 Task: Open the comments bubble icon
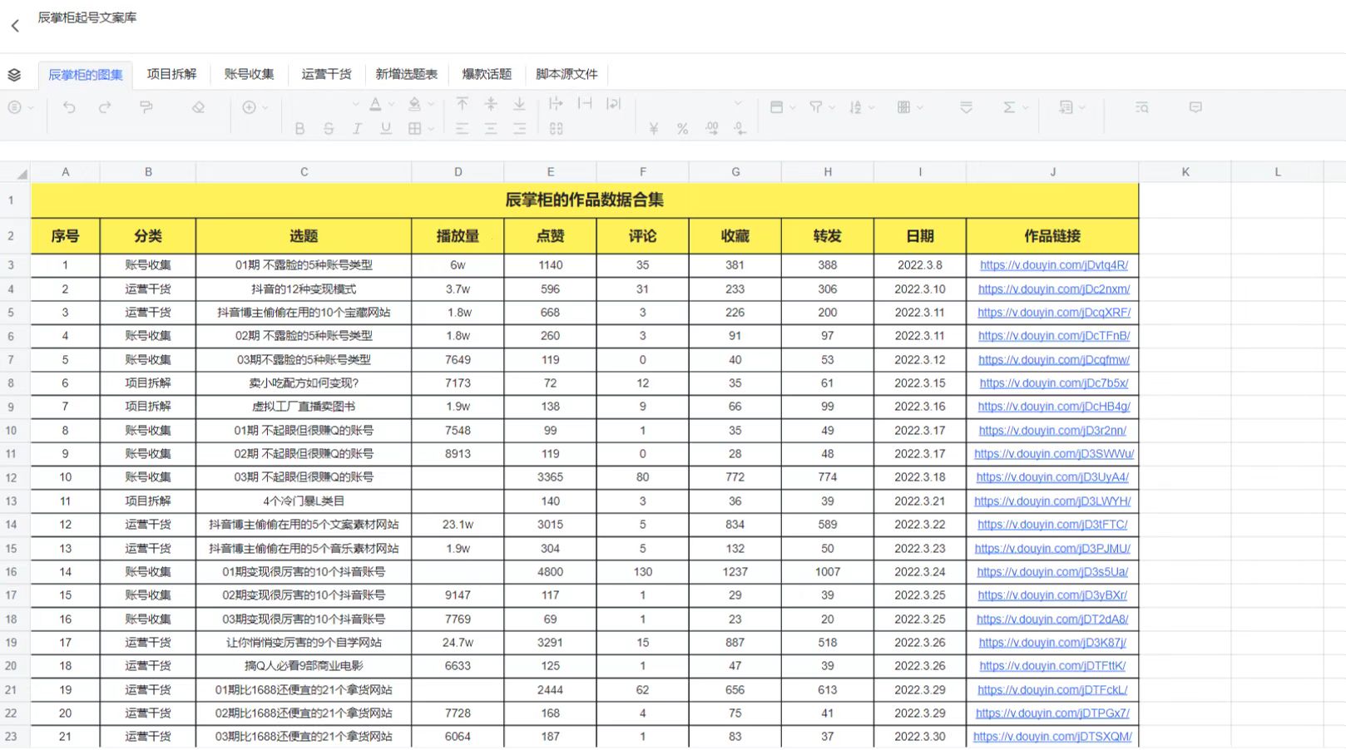1195,107
